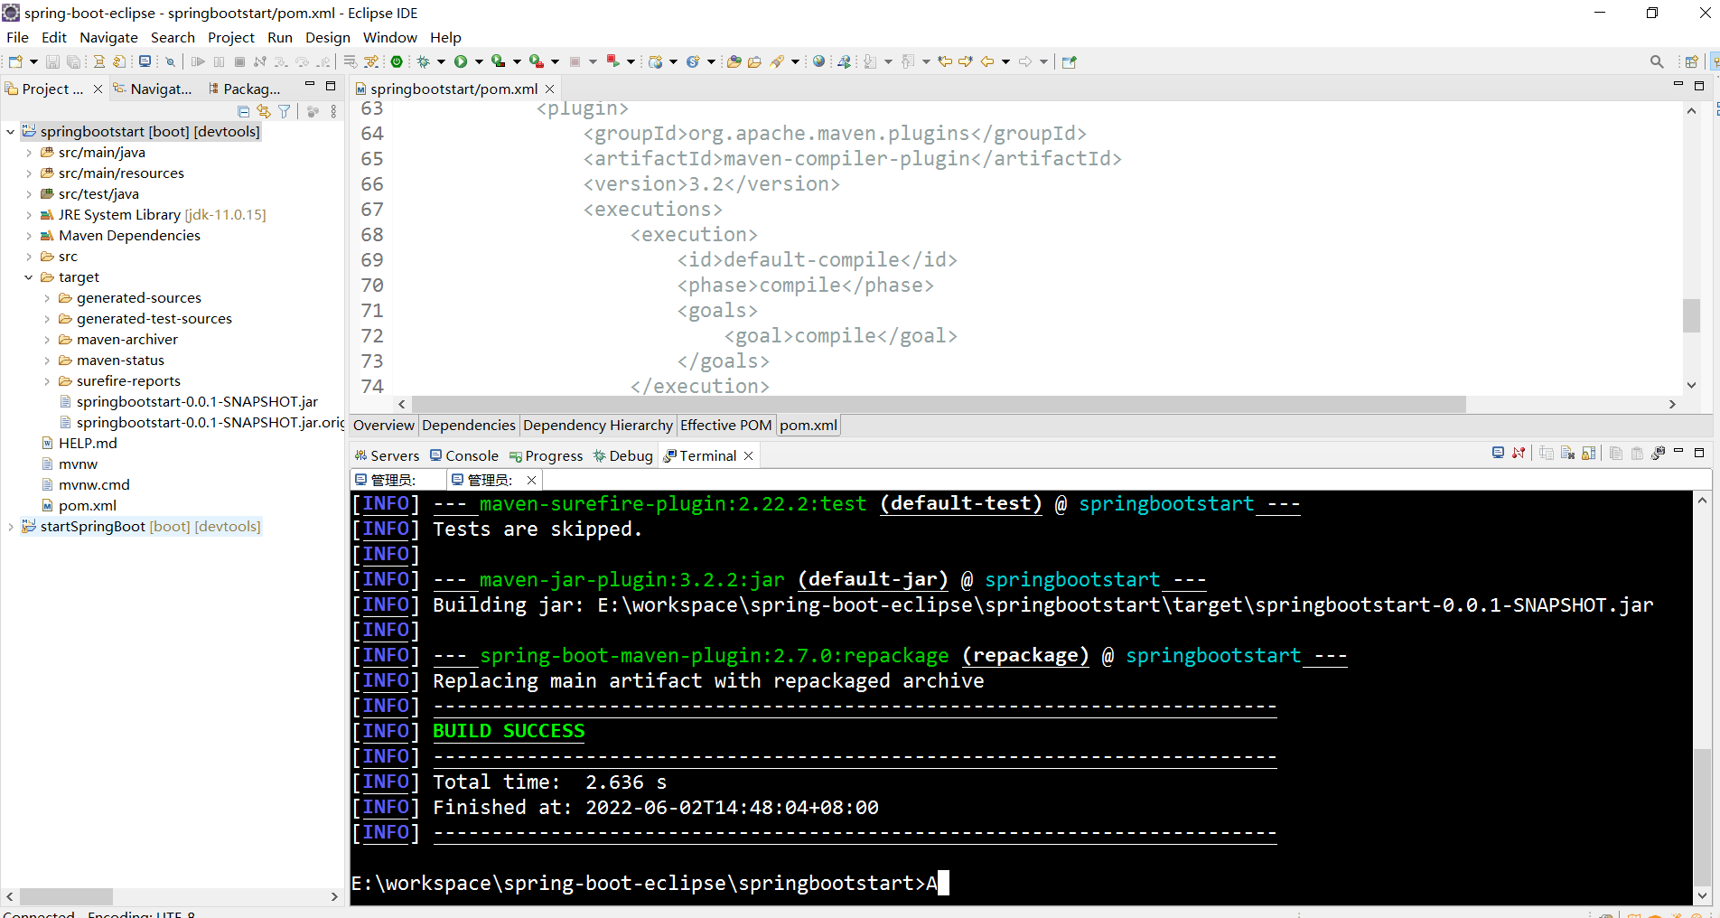This screenshot has height=918, width=1720.
Task: Close the springbootstart/pom.xml editor tab
Action: pos(549,89)
